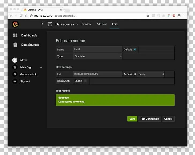The width and height of the screenshot is (195, 155).
Task: Click the Main Org. group icon
Action: (x=15, y=67)
